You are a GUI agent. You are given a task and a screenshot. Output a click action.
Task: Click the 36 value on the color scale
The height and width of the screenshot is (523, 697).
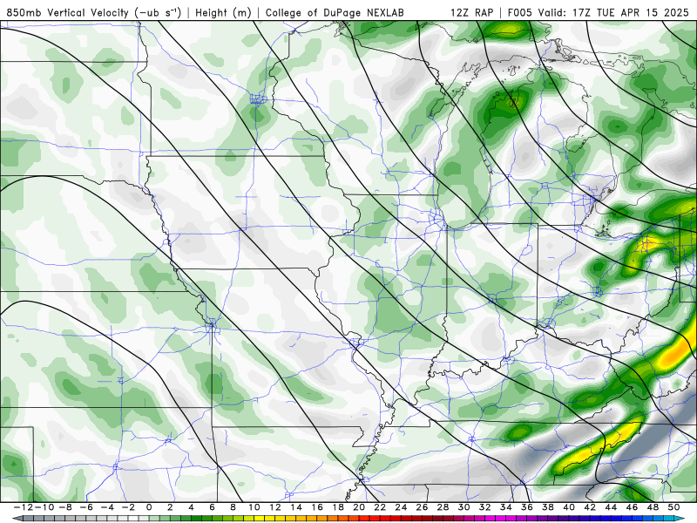(x=527, y=507)
